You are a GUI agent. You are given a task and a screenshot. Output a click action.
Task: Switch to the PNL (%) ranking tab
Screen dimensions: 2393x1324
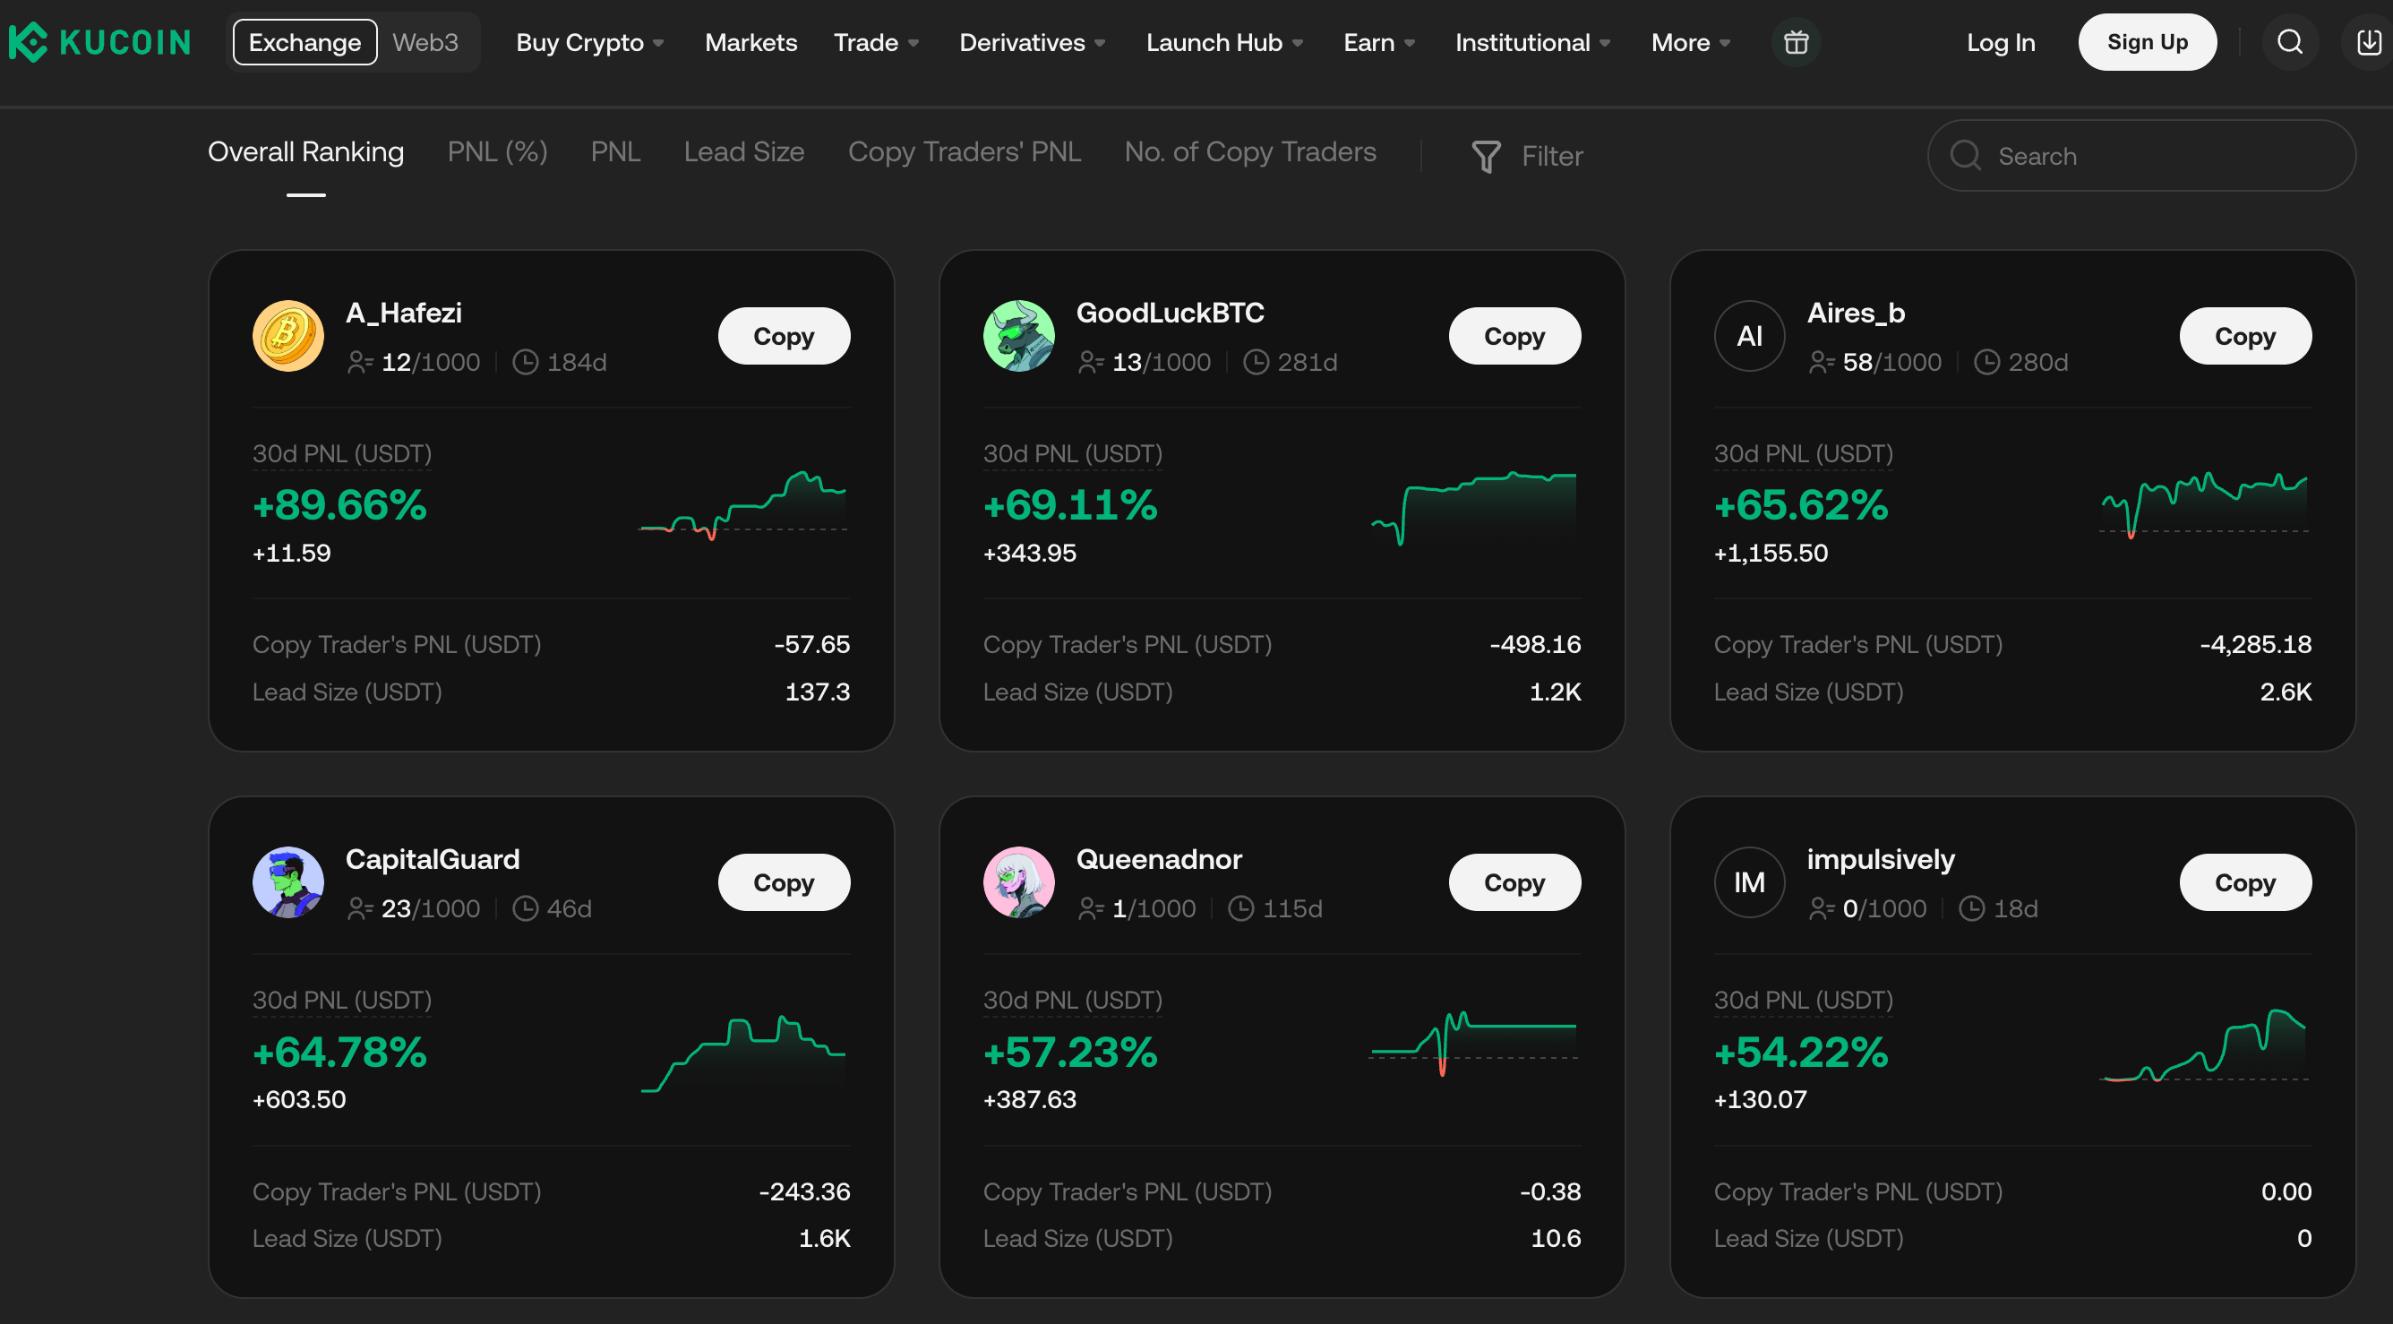496,151
